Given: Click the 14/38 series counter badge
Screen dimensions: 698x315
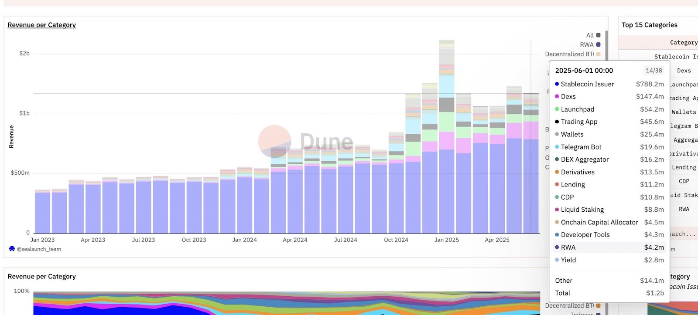Looking at the screenshot, I should pos(654,71).
